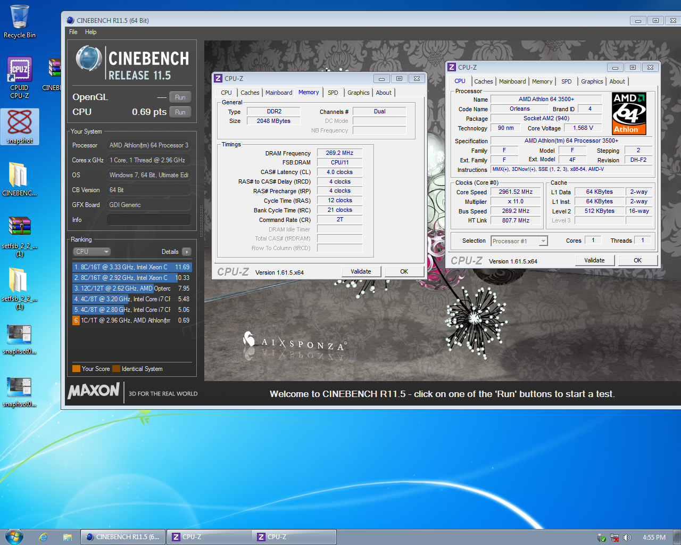Open the Help menu in Cinebench
Screen dimensions: 681x545
[91, 32]
